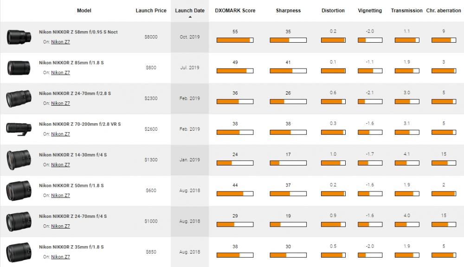
Task: Follow the Nikon Z7 link under 14-30mm f/4 S
Action: [60, 165]
